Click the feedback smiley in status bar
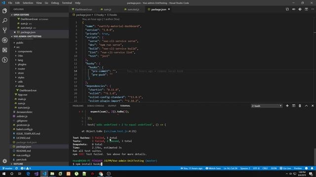Viewport: 316px width, 177px height. (306, 168)
